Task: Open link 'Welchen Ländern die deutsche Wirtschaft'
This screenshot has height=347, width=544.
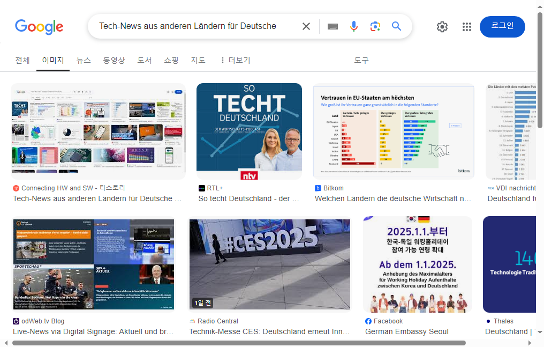Action: coord(392,198)
